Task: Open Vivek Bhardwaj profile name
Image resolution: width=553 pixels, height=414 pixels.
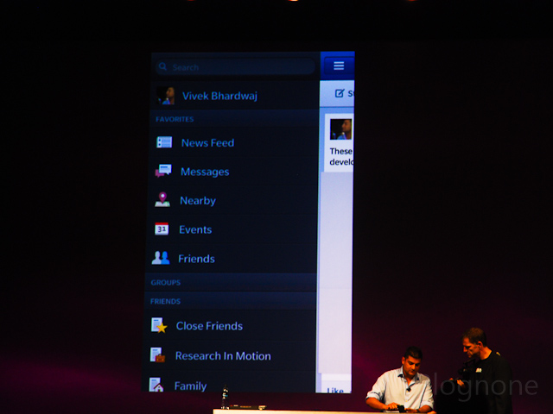Action: click(219, 96)
